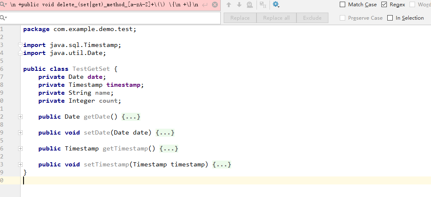Click fold end marker at java.util.Date import
This screenshot has height=197, width=431.
point(20,53)
